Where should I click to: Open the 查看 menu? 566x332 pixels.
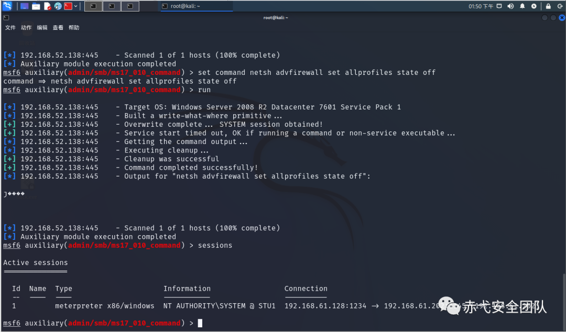pos(58,27)
